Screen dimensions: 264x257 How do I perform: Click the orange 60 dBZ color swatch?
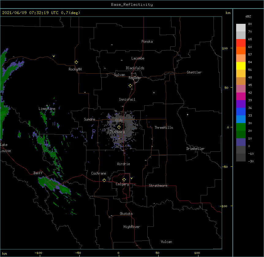pos(241,50)
